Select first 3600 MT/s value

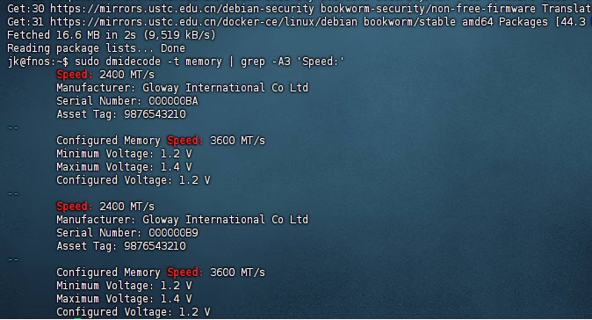237,141
